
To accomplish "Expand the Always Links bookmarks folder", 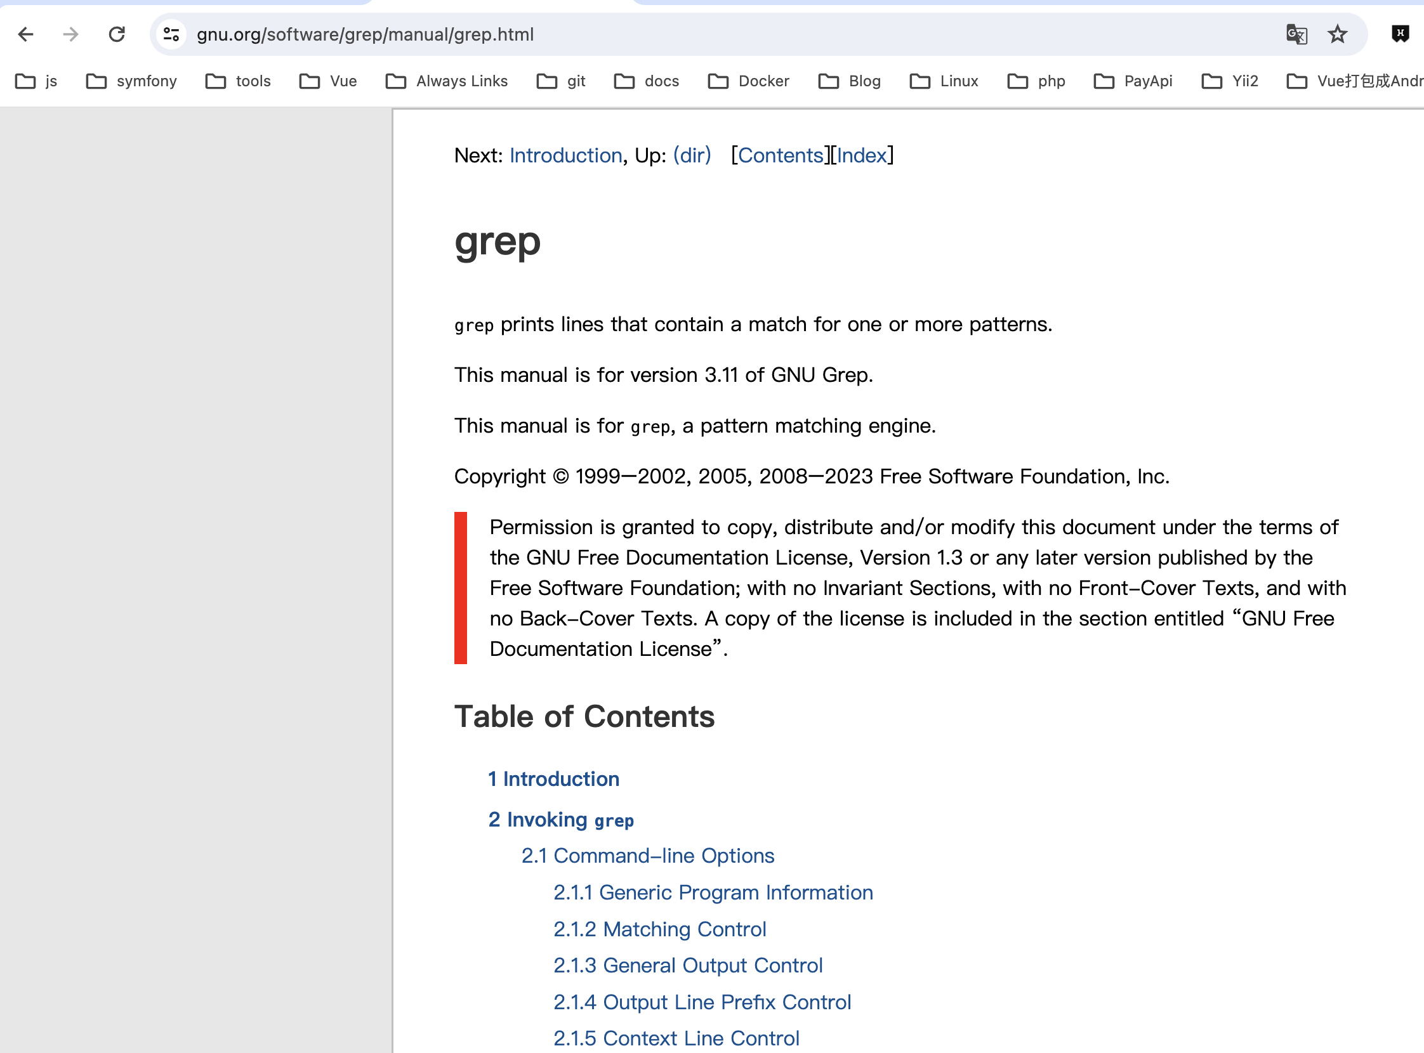I will click(x=446, y=81).
